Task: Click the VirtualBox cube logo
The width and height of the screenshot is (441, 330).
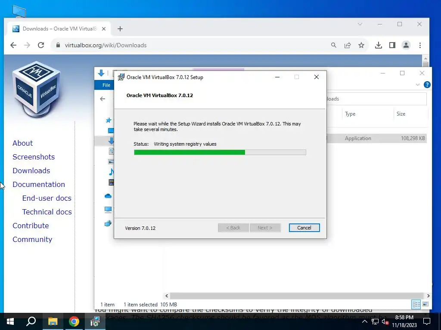Action: pos(36,89)
